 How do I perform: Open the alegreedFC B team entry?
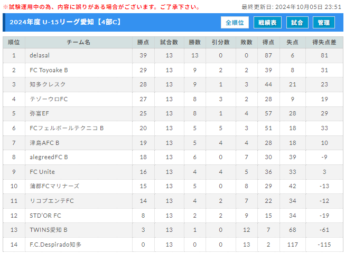(49, 157)
